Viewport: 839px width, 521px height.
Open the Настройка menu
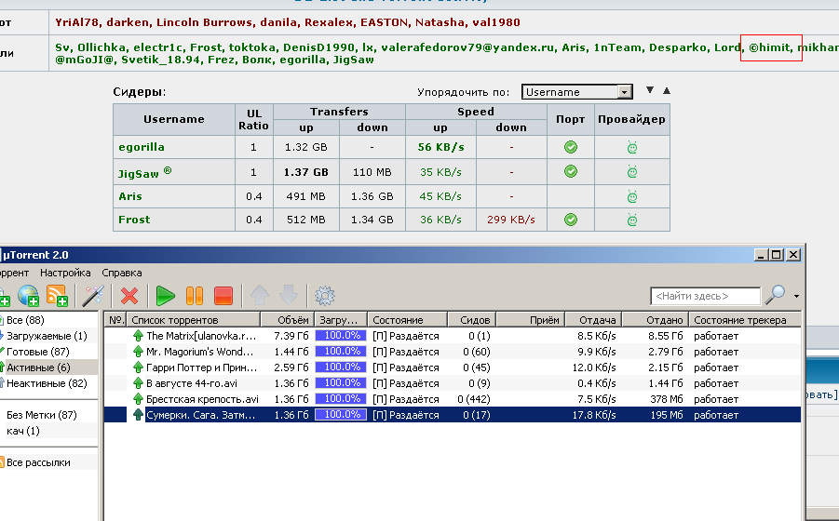(65, 273)
